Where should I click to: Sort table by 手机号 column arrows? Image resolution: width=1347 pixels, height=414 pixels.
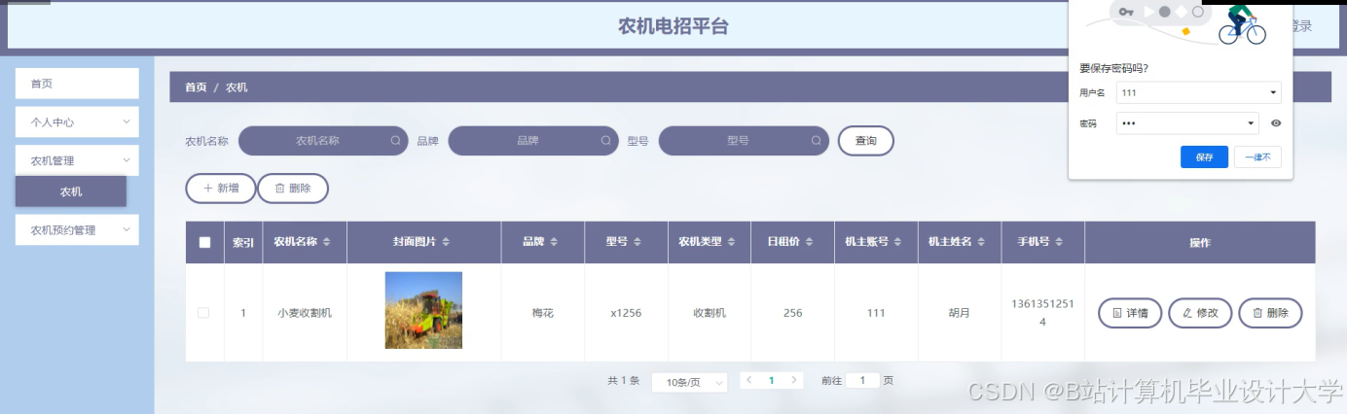click(x=1059, y=242)
